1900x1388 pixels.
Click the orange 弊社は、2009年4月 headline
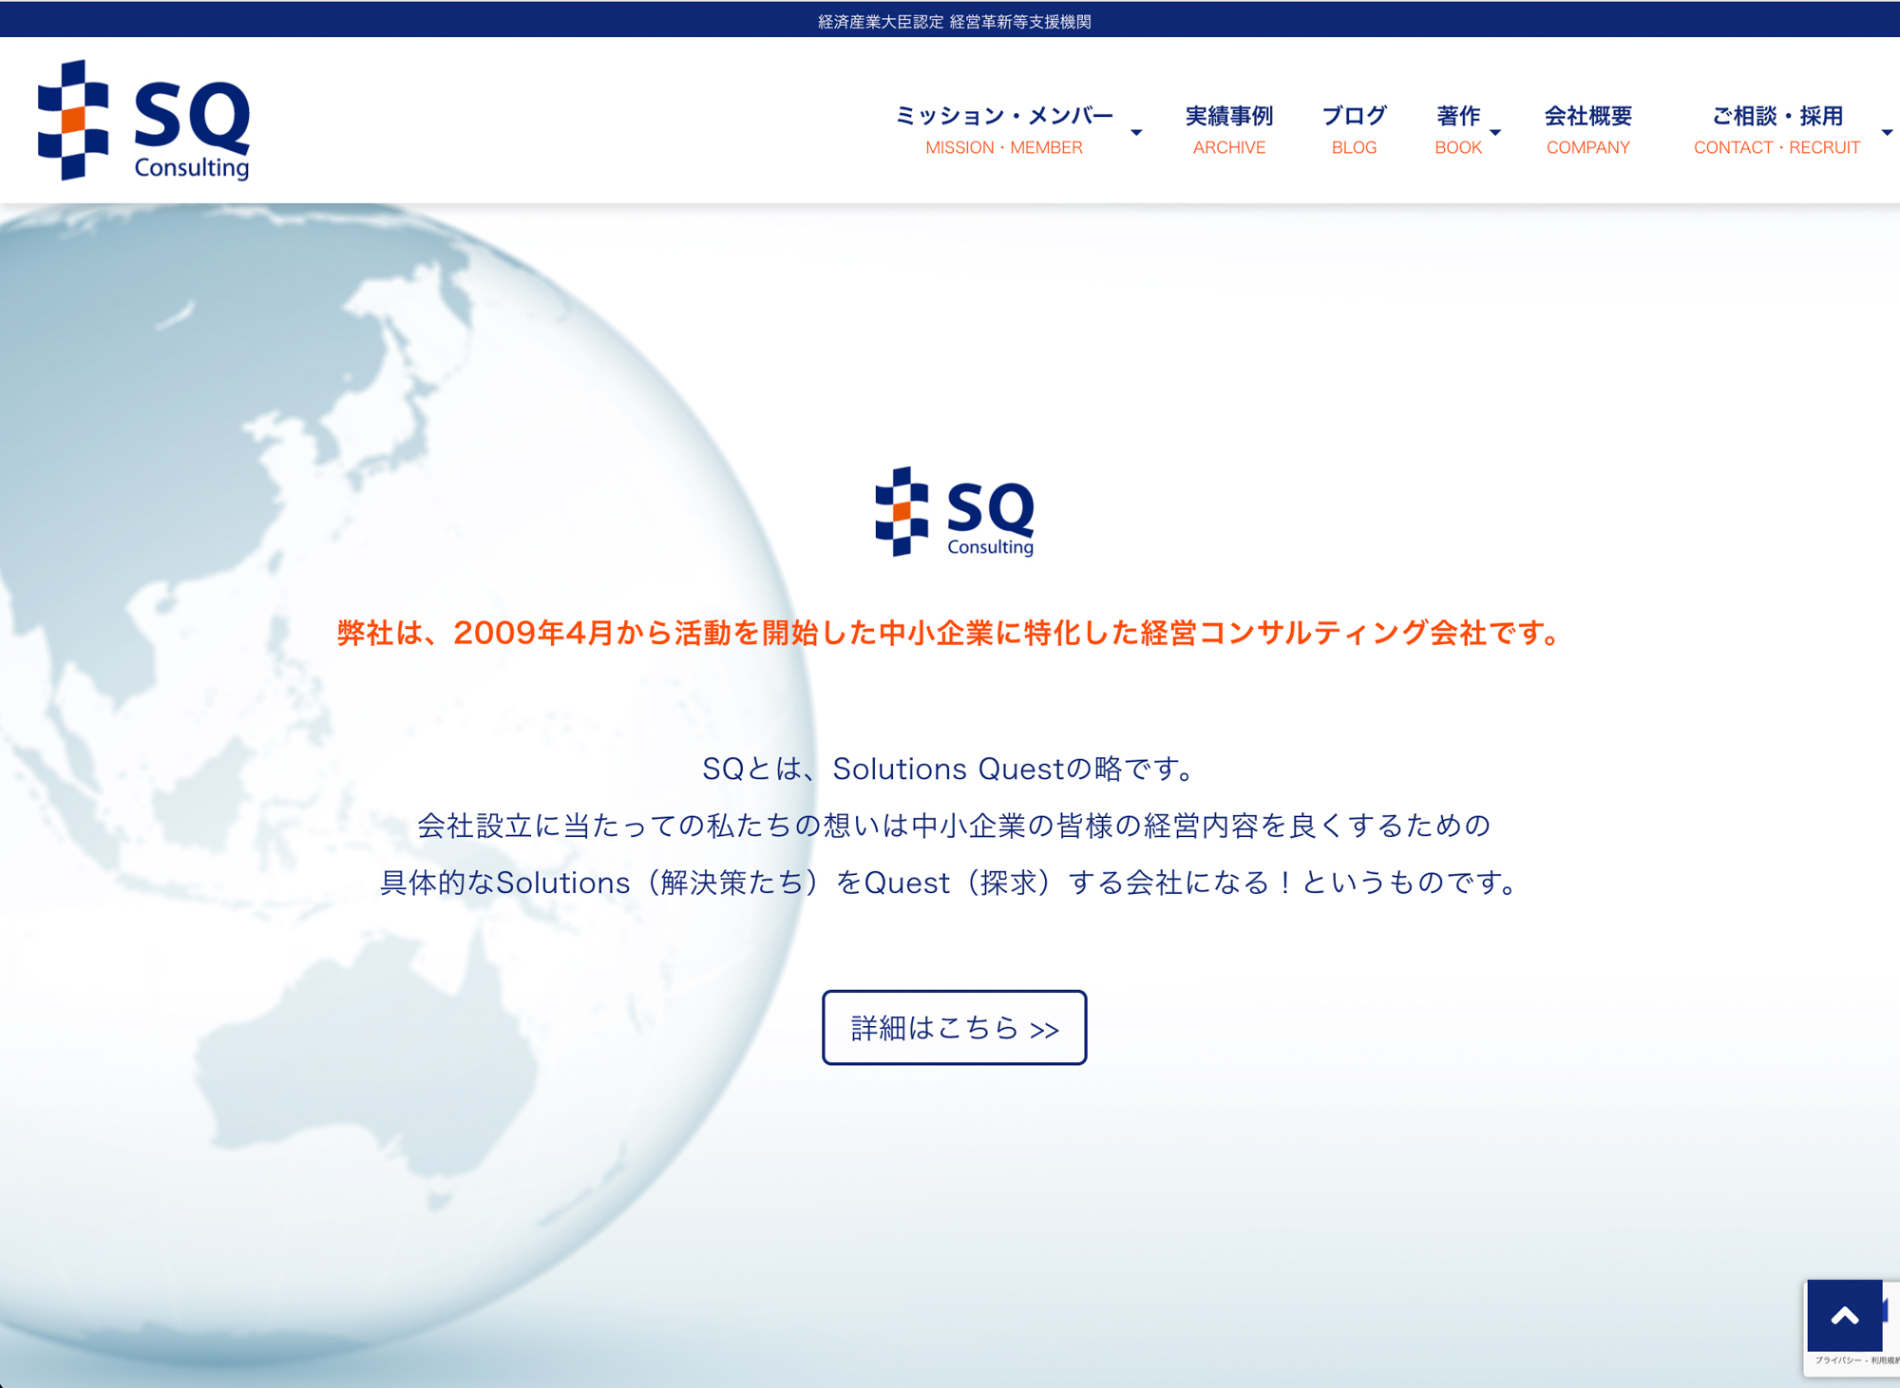point(950,633)
